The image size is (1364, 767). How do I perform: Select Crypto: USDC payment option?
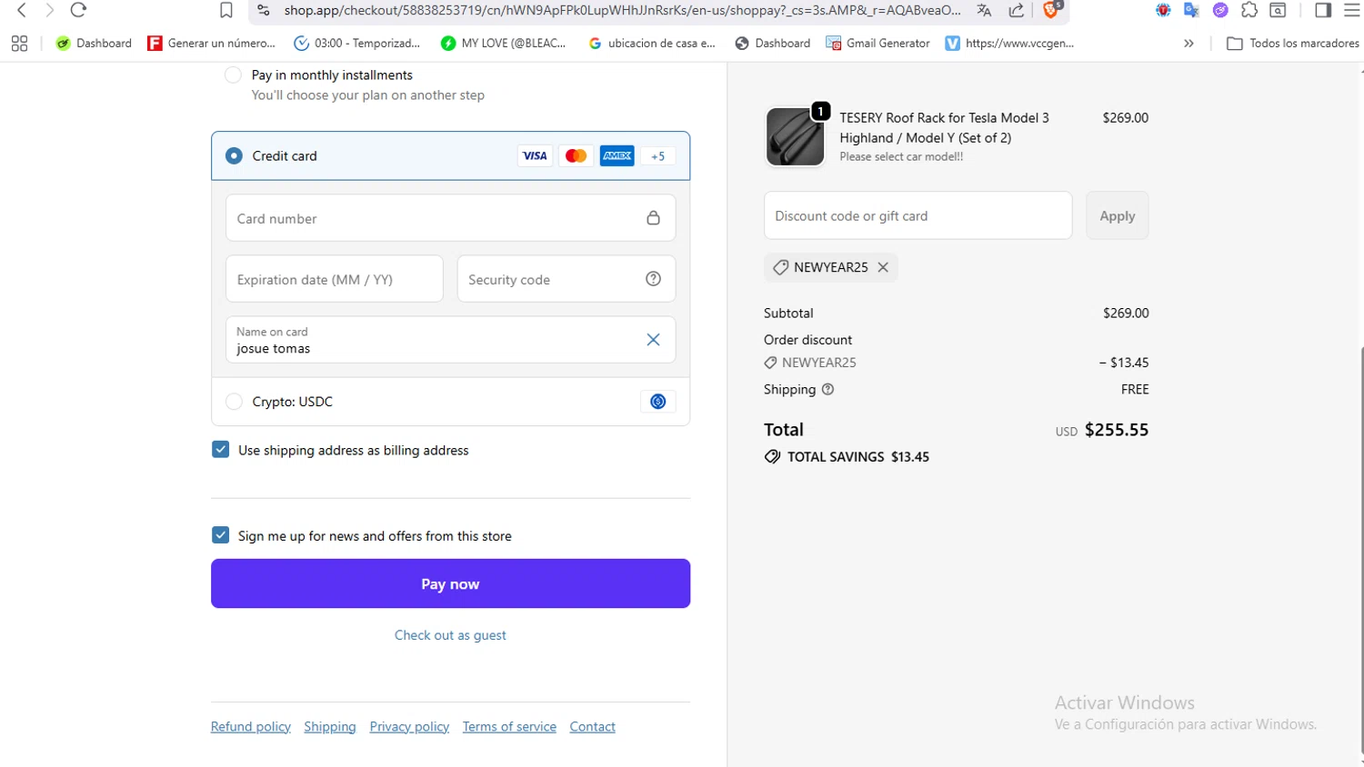(234, 402)
